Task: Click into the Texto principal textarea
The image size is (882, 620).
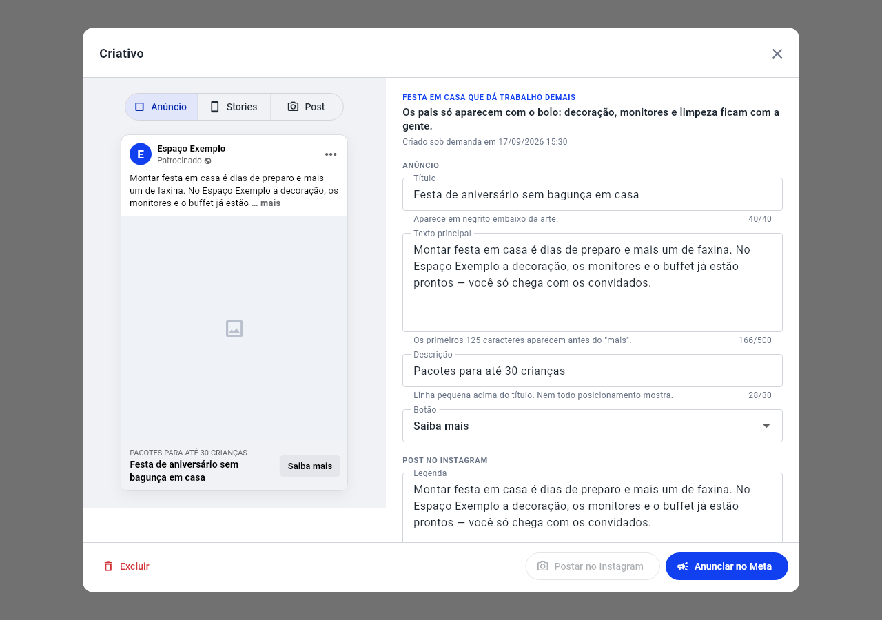Action: [x=593, y=282]
